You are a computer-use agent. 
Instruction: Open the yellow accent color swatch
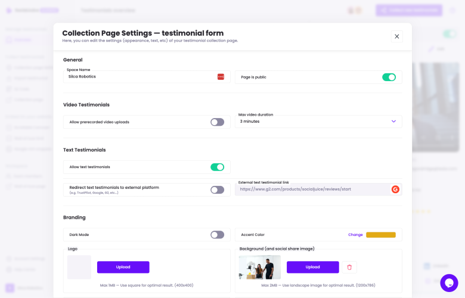point(381,235)
